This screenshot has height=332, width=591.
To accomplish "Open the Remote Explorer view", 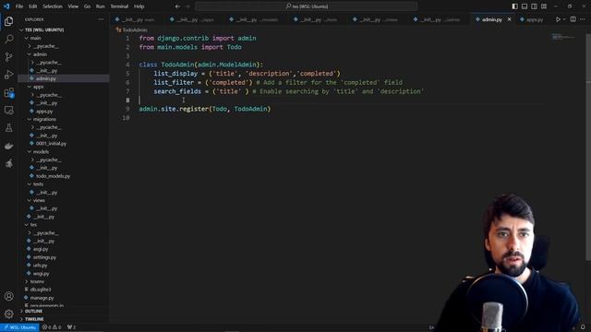I will pyautogui.click(x=8, y=111).
